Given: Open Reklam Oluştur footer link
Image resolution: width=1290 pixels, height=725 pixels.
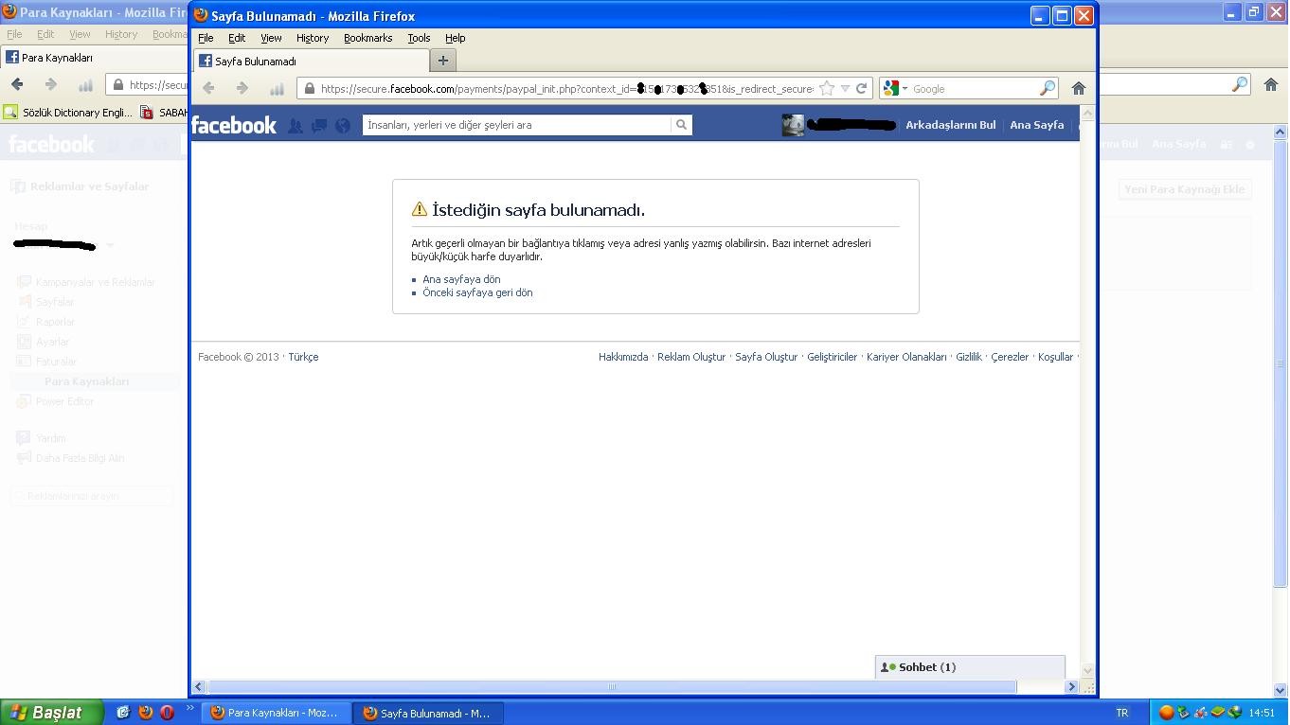Looking at the screenshot, I should (691, 357).
